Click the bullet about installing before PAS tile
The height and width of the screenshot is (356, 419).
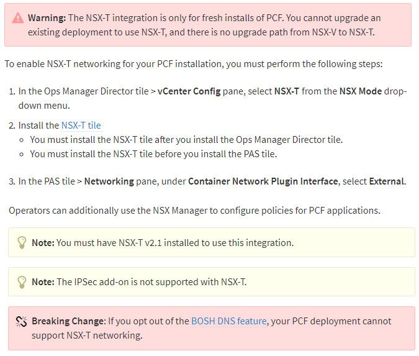tap(153, 154)
